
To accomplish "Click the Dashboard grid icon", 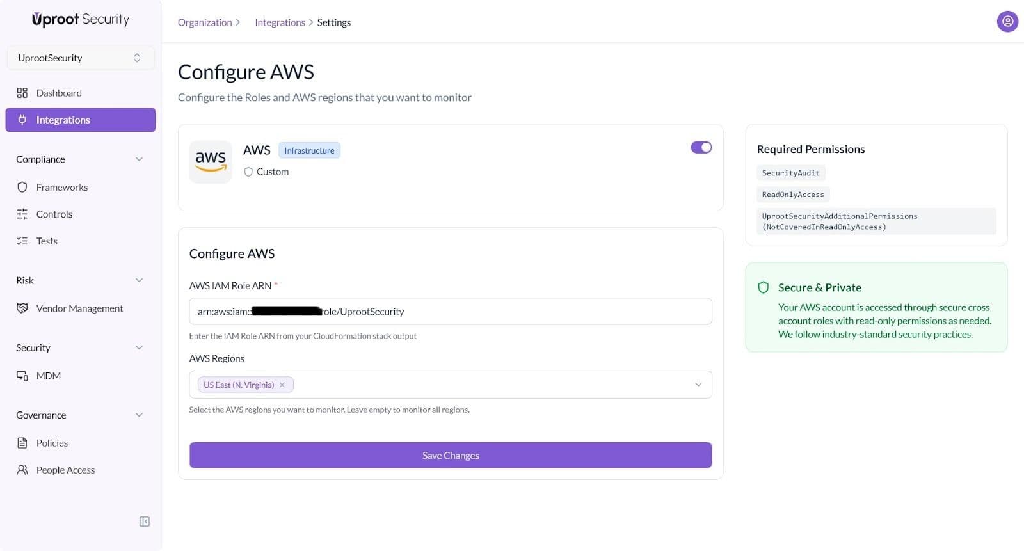I will coord(22,93).
